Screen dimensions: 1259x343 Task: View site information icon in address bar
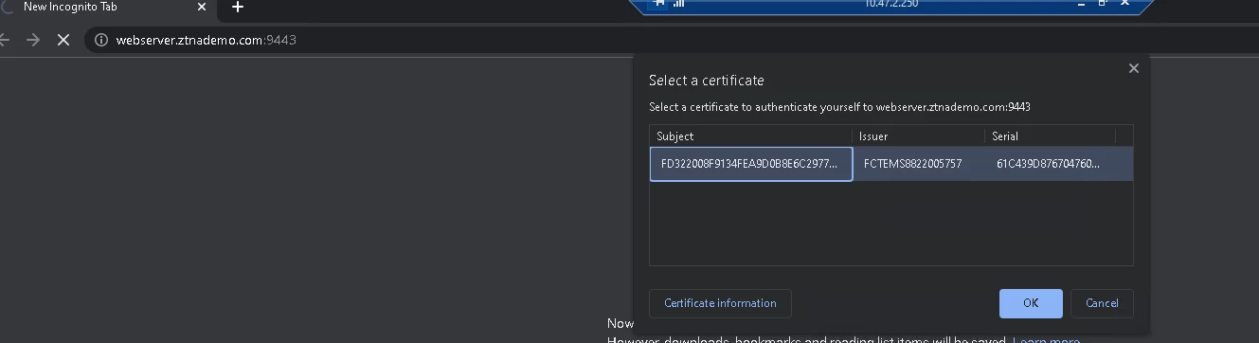coord(101,40)
